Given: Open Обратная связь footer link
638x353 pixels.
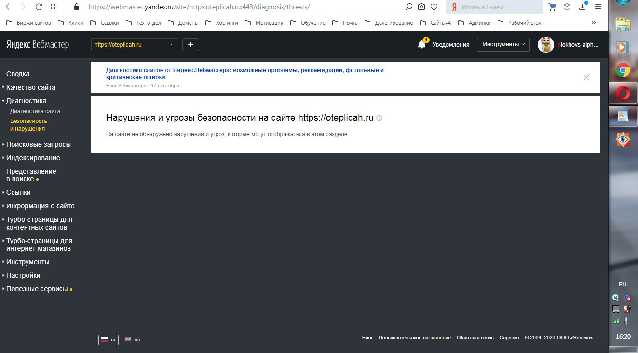Looking at the screenshot, I should pos(475,338).
